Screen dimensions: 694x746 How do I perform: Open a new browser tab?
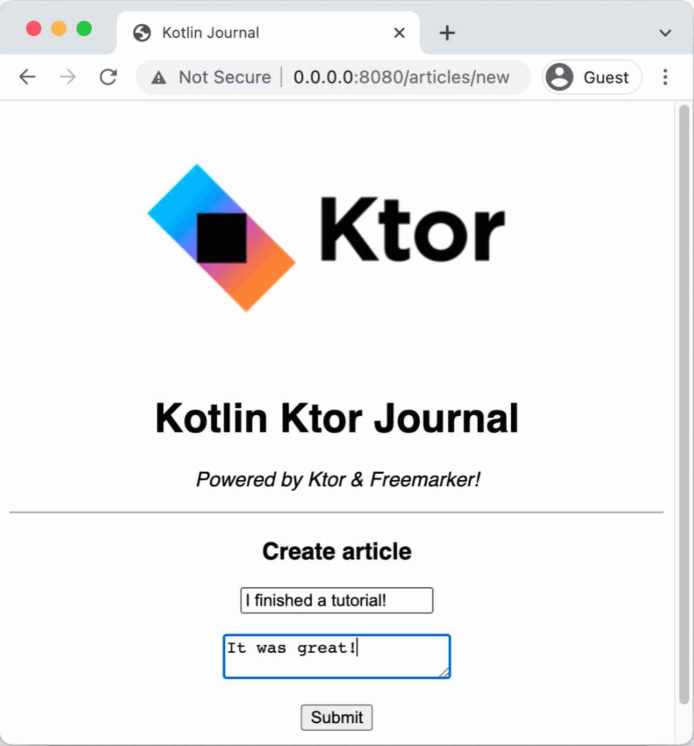[x=447, y=33]
